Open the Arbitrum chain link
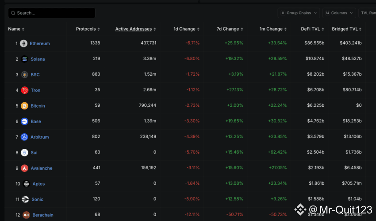 point(39,137)
